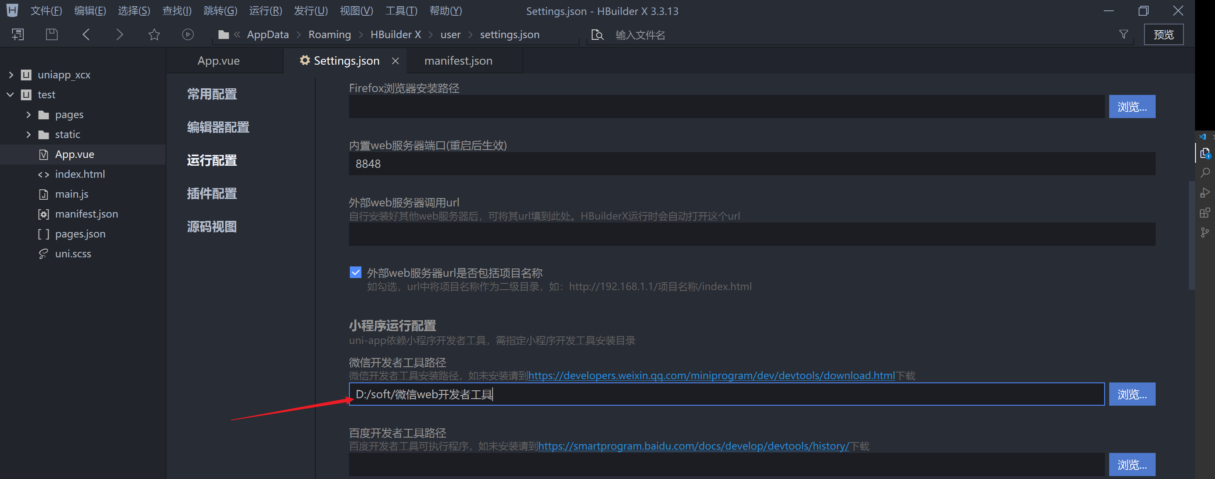
Task: Uncheck external web server url project name option
Action: click(356, 272)
